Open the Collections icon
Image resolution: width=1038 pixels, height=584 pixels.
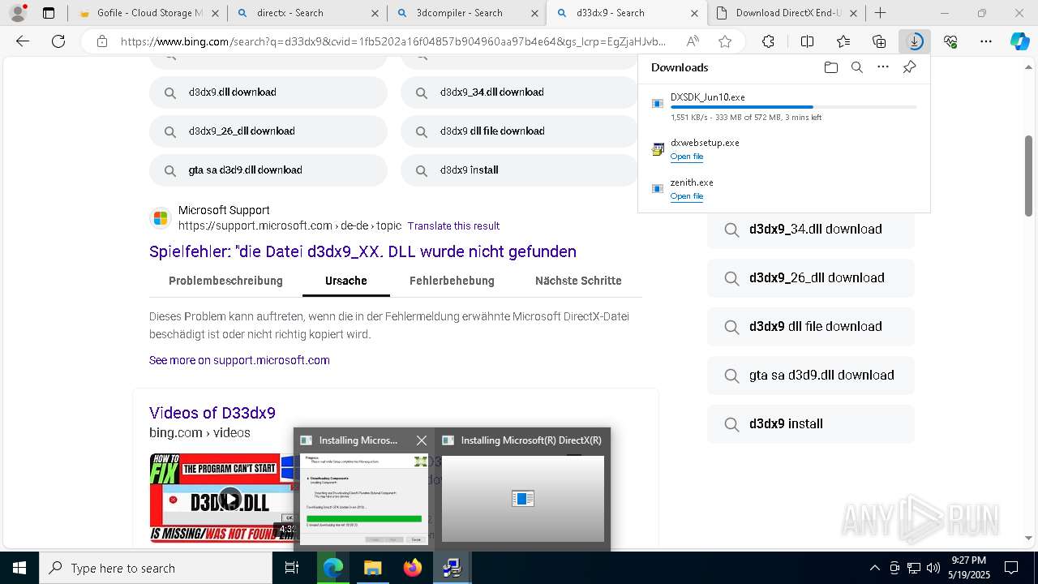coord(879,41)
